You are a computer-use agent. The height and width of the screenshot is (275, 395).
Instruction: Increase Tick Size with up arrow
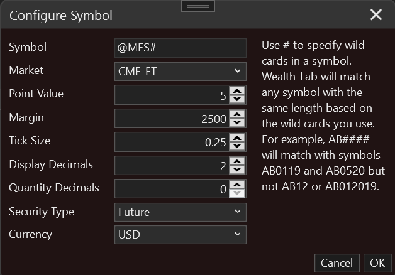237,138
